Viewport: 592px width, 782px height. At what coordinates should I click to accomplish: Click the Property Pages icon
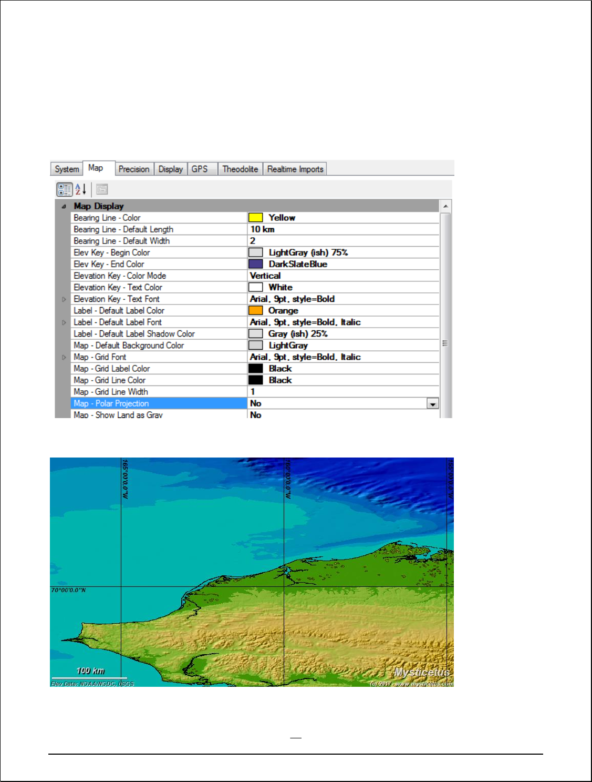pos(102,189)
